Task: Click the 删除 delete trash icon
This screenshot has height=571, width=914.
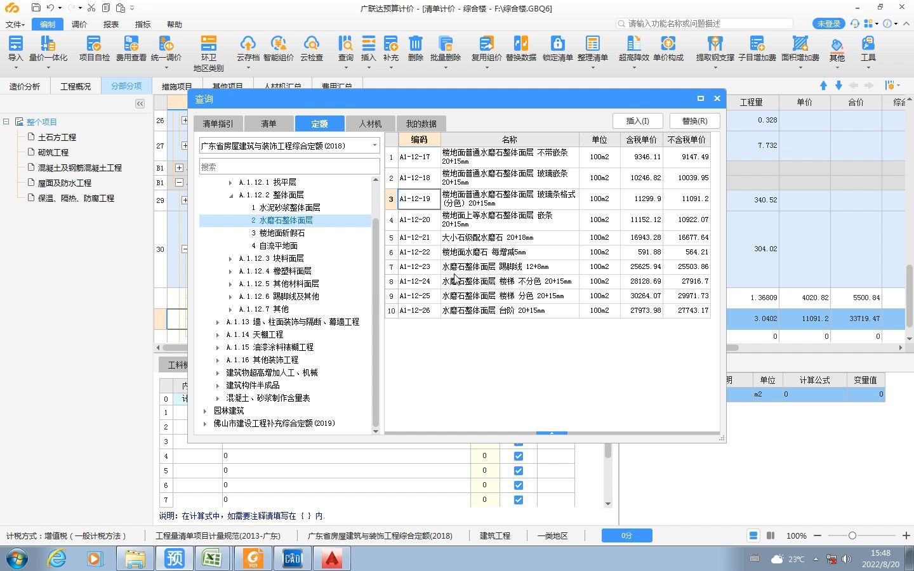Action: pyautogui.click(x=415, y=48)
